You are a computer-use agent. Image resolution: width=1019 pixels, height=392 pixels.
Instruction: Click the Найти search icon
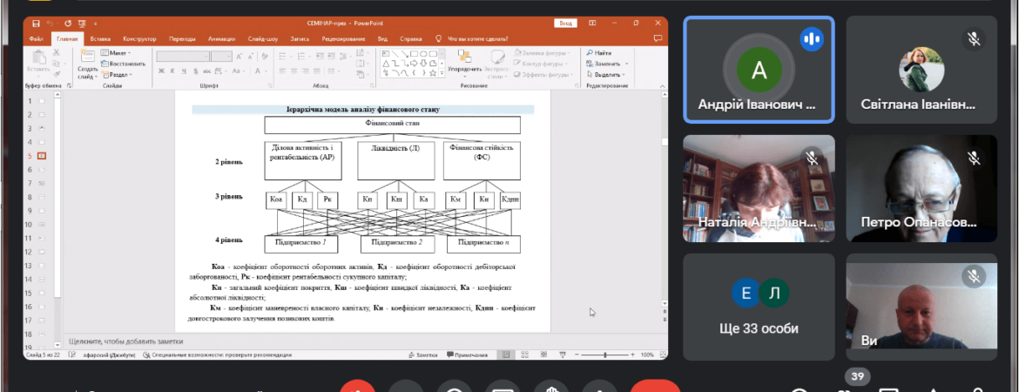pyautogui.click(x=589, y=52)
